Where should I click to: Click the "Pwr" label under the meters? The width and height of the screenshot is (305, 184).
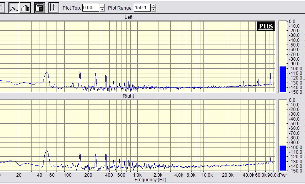click(283, 175)
